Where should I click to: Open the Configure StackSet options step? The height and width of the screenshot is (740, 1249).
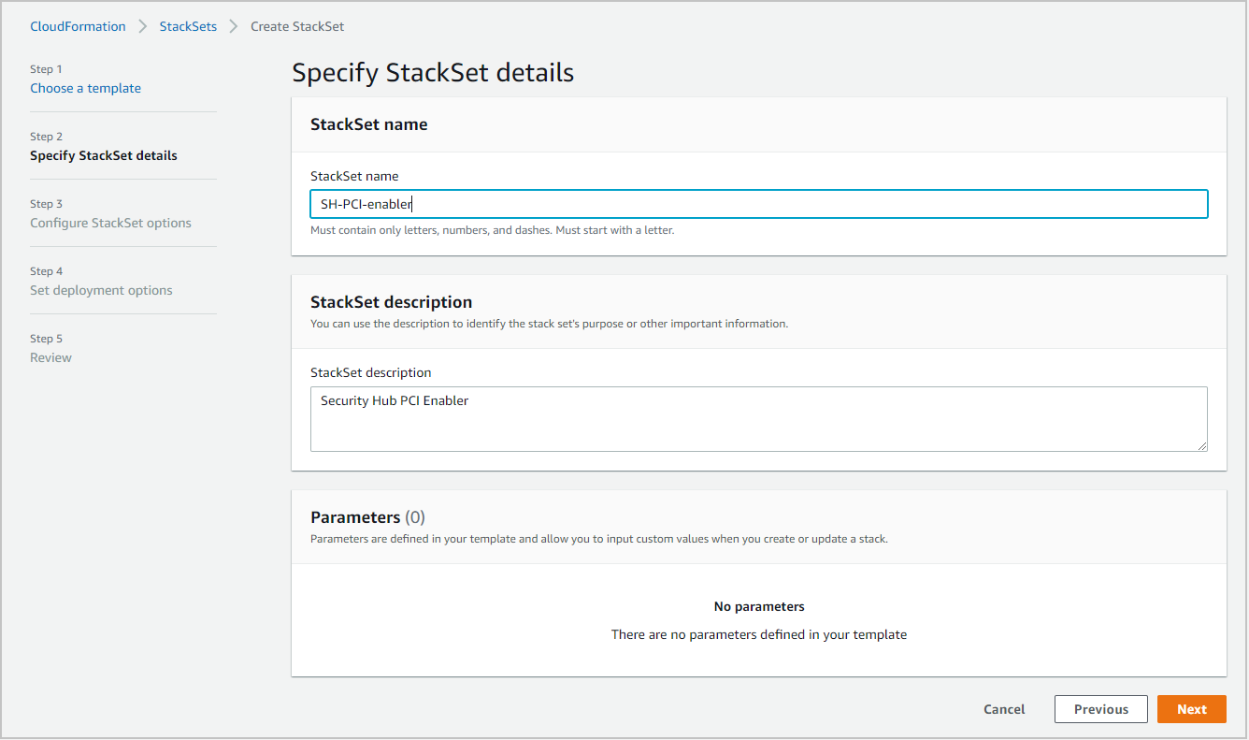point(110,223)
